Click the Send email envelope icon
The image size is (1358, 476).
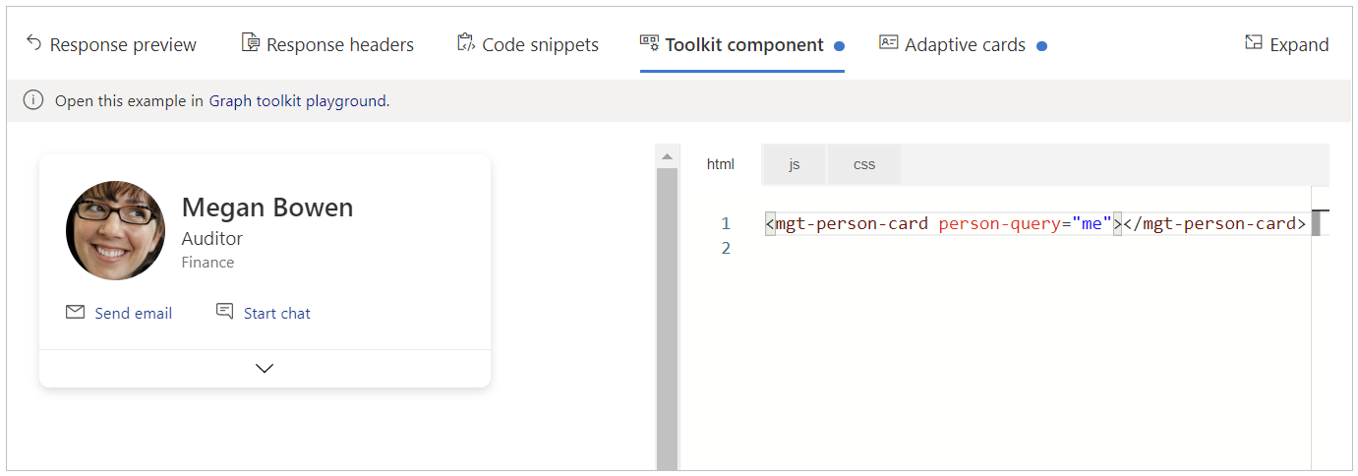75,313
